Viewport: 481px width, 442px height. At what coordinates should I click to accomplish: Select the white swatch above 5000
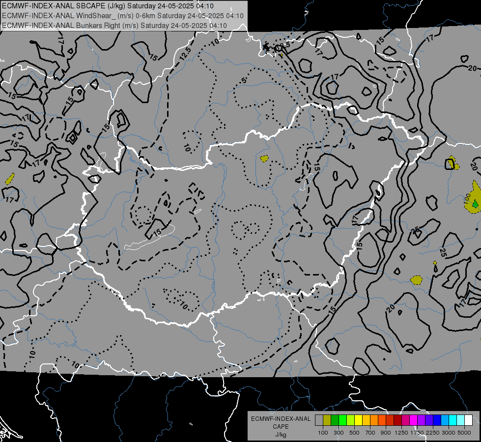(468, 420)
